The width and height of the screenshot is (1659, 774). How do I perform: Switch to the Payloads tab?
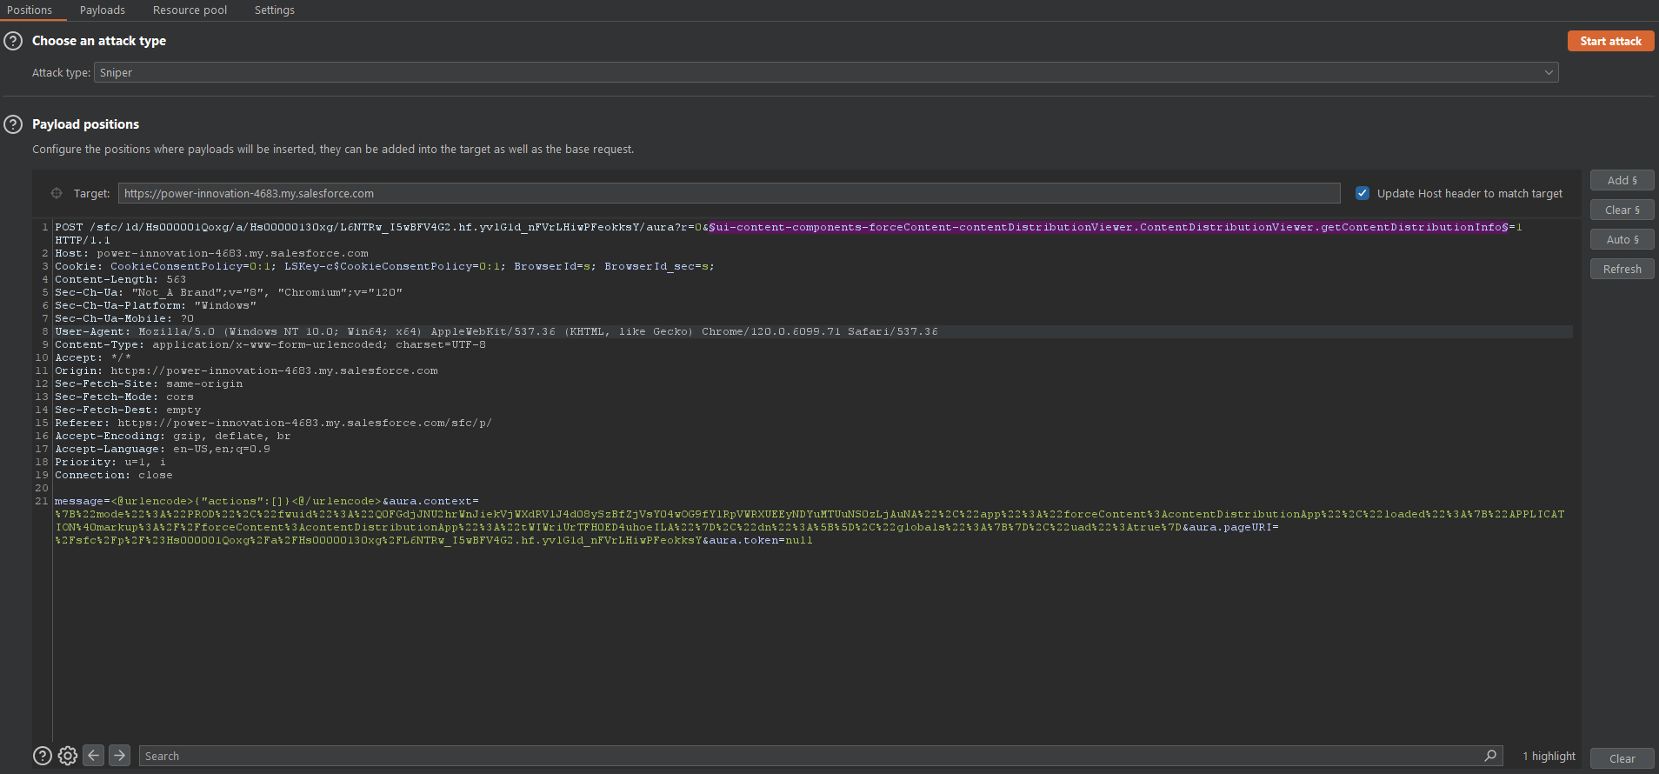coord(103,10)
